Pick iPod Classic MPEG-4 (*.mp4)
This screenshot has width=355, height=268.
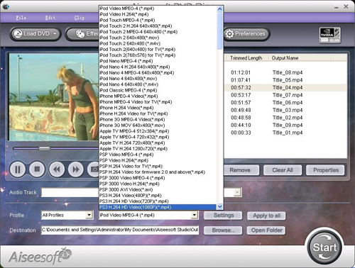(x=158, y=90)
